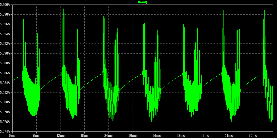Click the 42ms time axis label
Viewport: 277px width, 138px height.
[x=181, y=136]
